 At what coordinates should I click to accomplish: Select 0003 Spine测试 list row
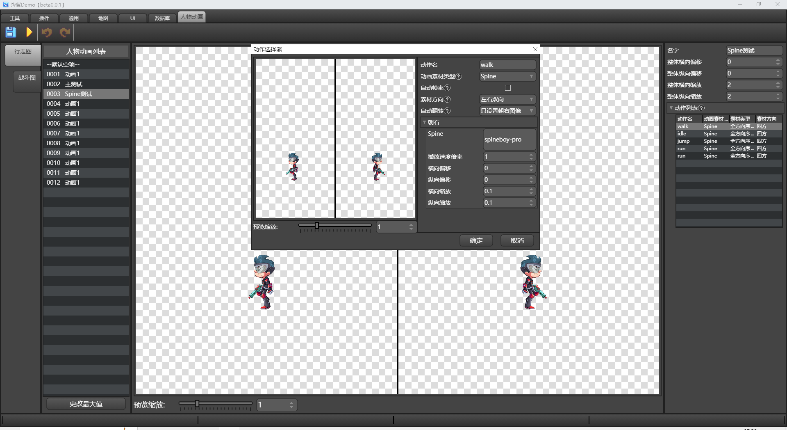click(86, 94)
